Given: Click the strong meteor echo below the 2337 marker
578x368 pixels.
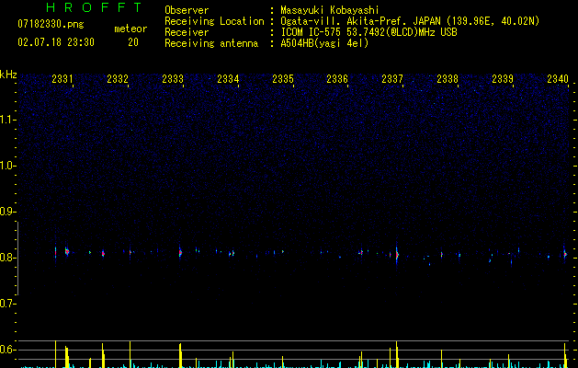Looking at the screenshot, I should tap(397, 255).
